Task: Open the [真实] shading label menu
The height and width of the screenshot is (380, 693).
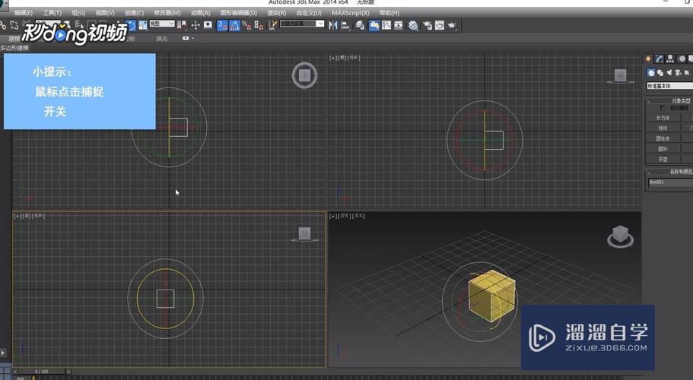Action: click(359, 216)
